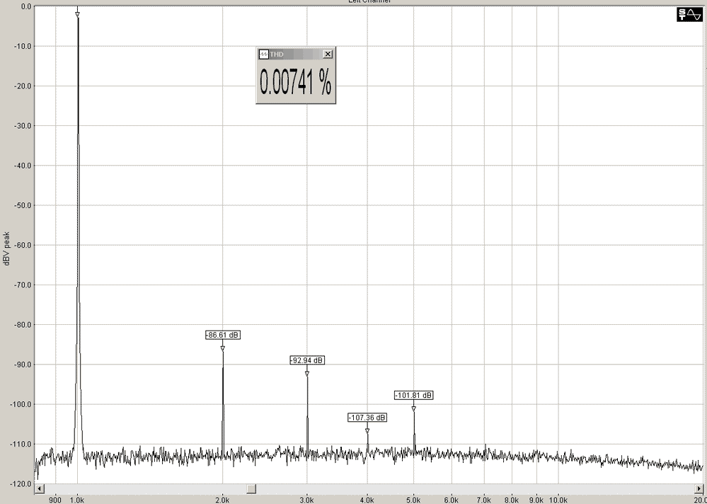Screen dimensions: 707x504
Task: Click the horizontal scrollbar thumb
Action: (x=251, y=488)
